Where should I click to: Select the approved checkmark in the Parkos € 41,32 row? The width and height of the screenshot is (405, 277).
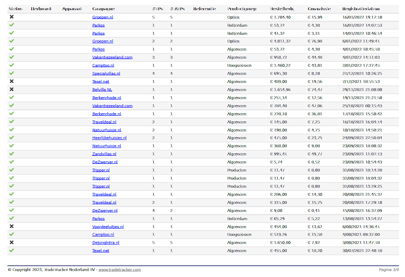[x=12, y=33]
